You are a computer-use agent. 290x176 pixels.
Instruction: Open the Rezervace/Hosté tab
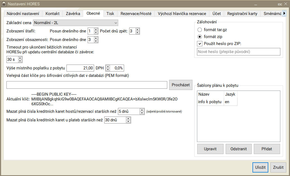[x=136, y=14]
